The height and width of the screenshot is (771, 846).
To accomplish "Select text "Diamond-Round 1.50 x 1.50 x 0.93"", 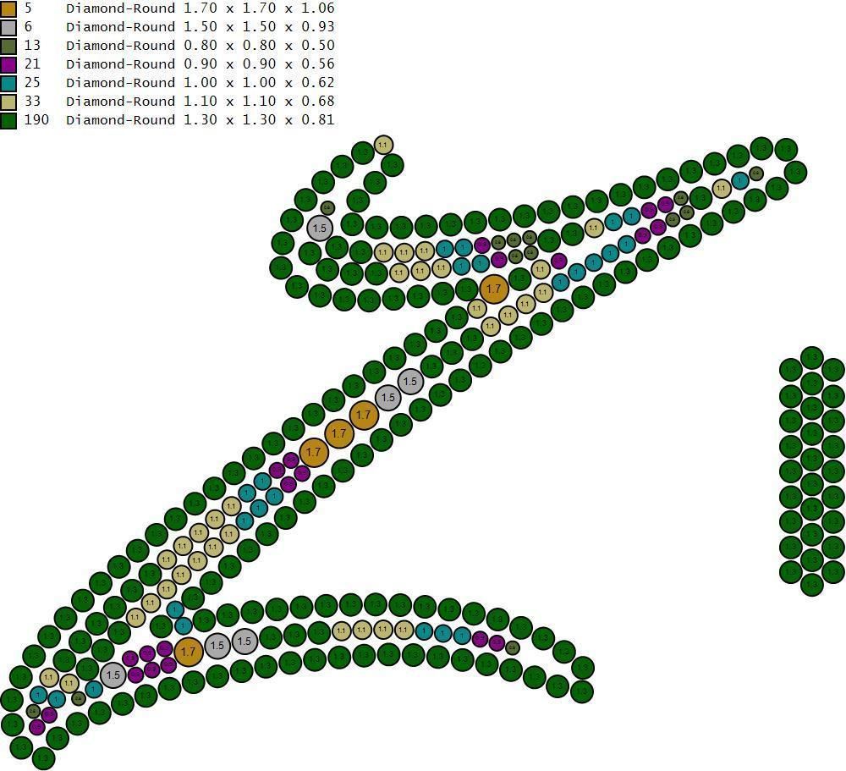I will coord(201,26).
